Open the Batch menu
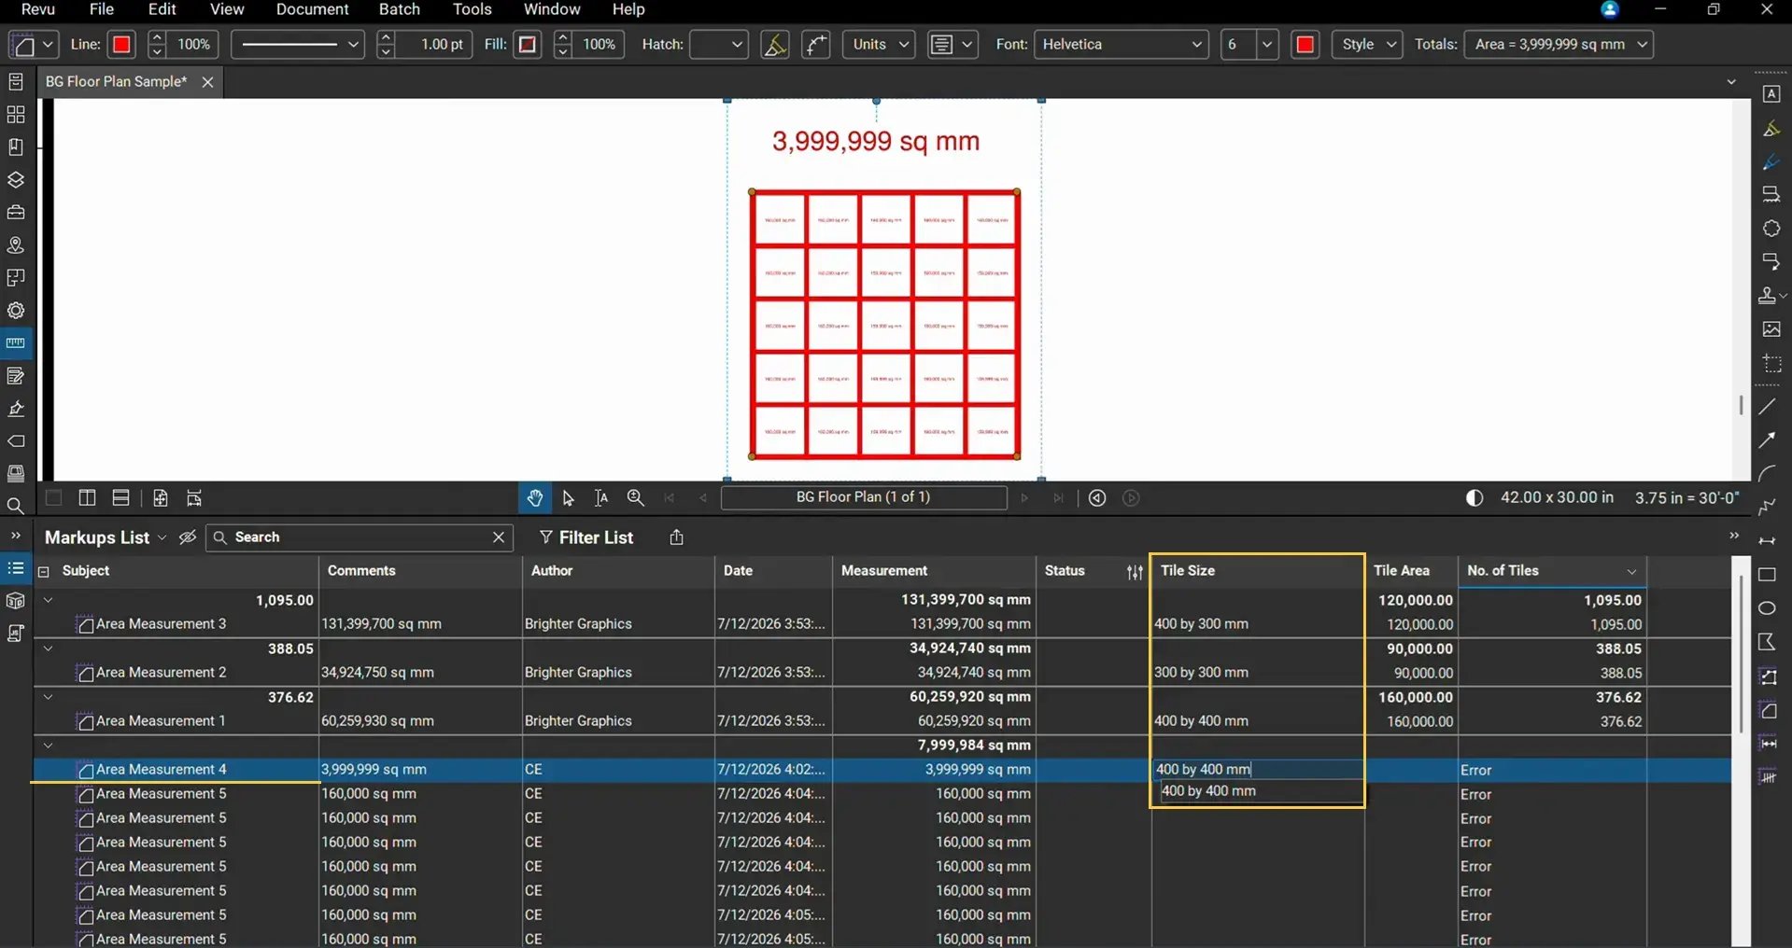 (x=399, y=9)
